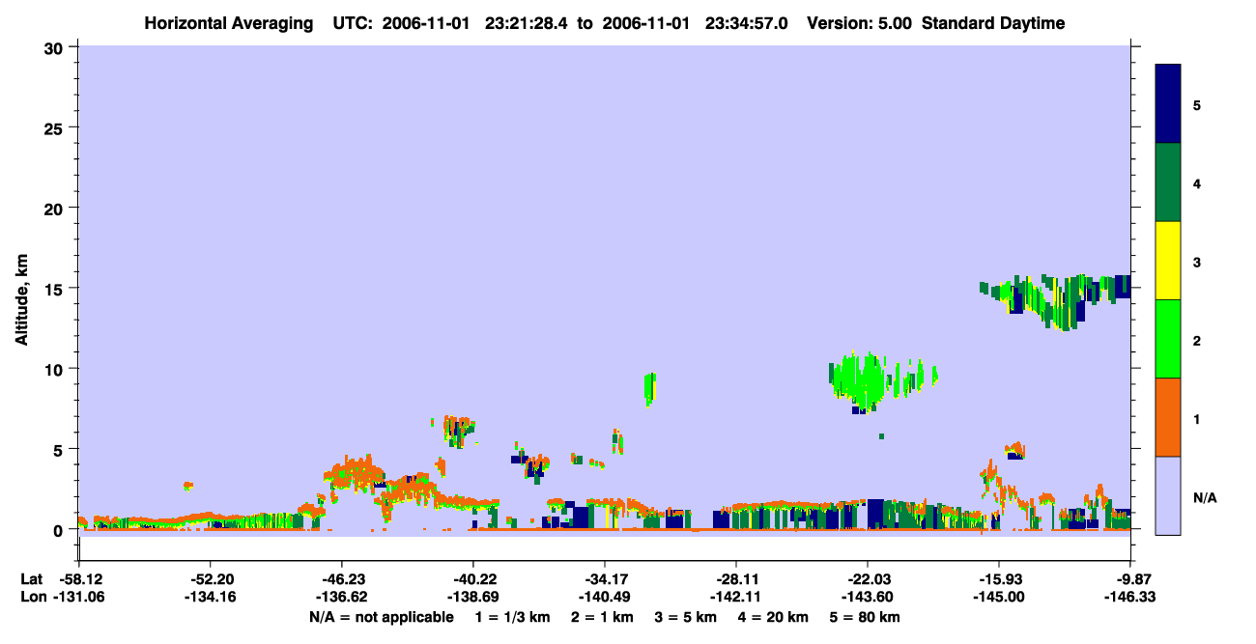Screen dimensions: 1256x644
Task: Click the dark green colorbar segment labeled 4
Action: coord(1168,182)
